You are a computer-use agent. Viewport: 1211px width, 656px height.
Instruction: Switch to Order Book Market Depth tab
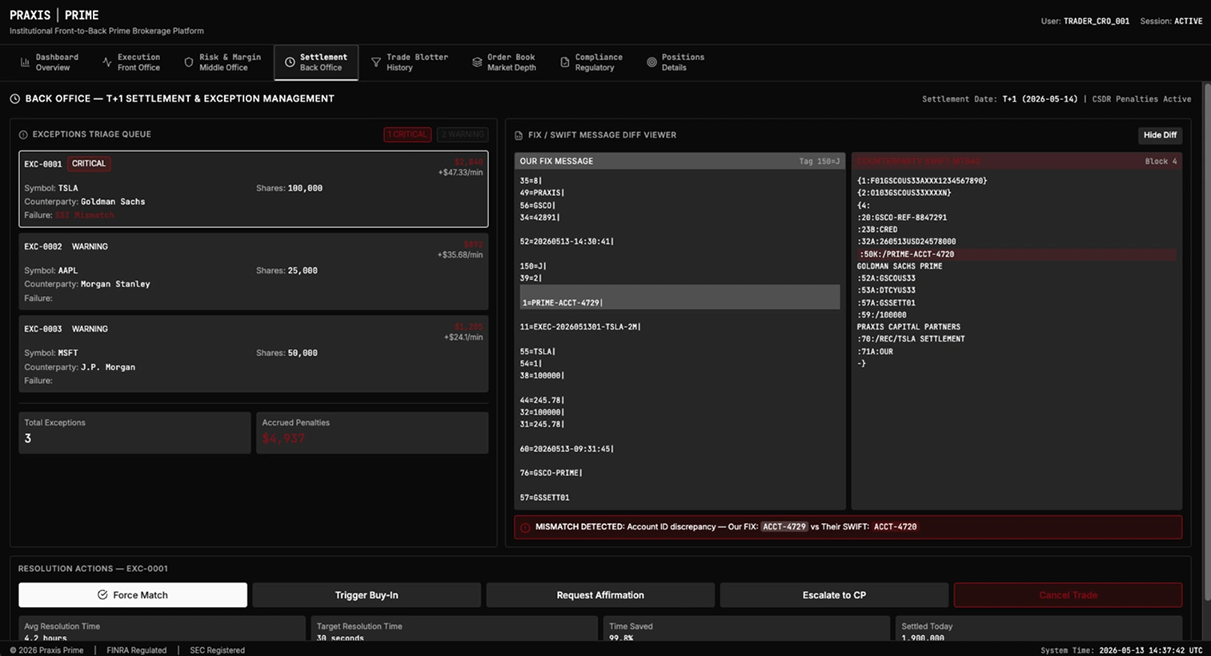504,62
